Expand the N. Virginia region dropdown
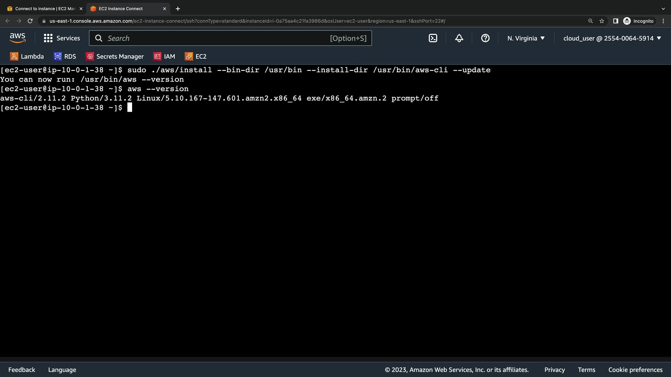Image resolution: width=671 pixels, height=377 pixels. (526, 38)
